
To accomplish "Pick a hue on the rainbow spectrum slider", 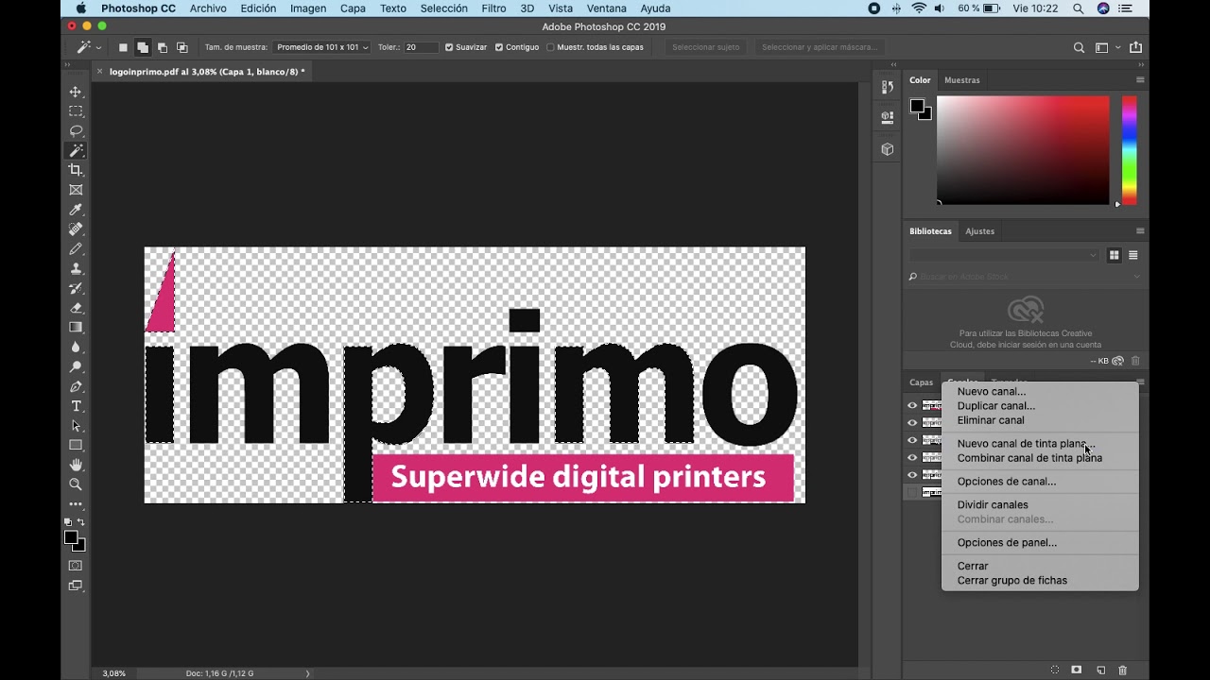I will click(x=1130, y=149).
